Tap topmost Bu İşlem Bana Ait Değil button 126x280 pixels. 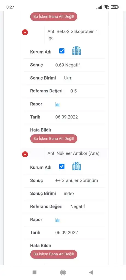click(54, 17)
